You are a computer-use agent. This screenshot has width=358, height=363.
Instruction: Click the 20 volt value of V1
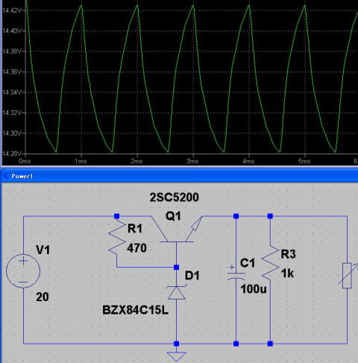pos(43,297)
